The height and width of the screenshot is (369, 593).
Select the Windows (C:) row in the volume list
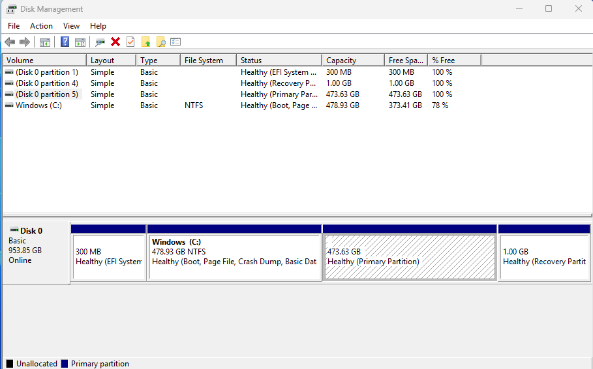pyautogui.click(x=38, y=105)
